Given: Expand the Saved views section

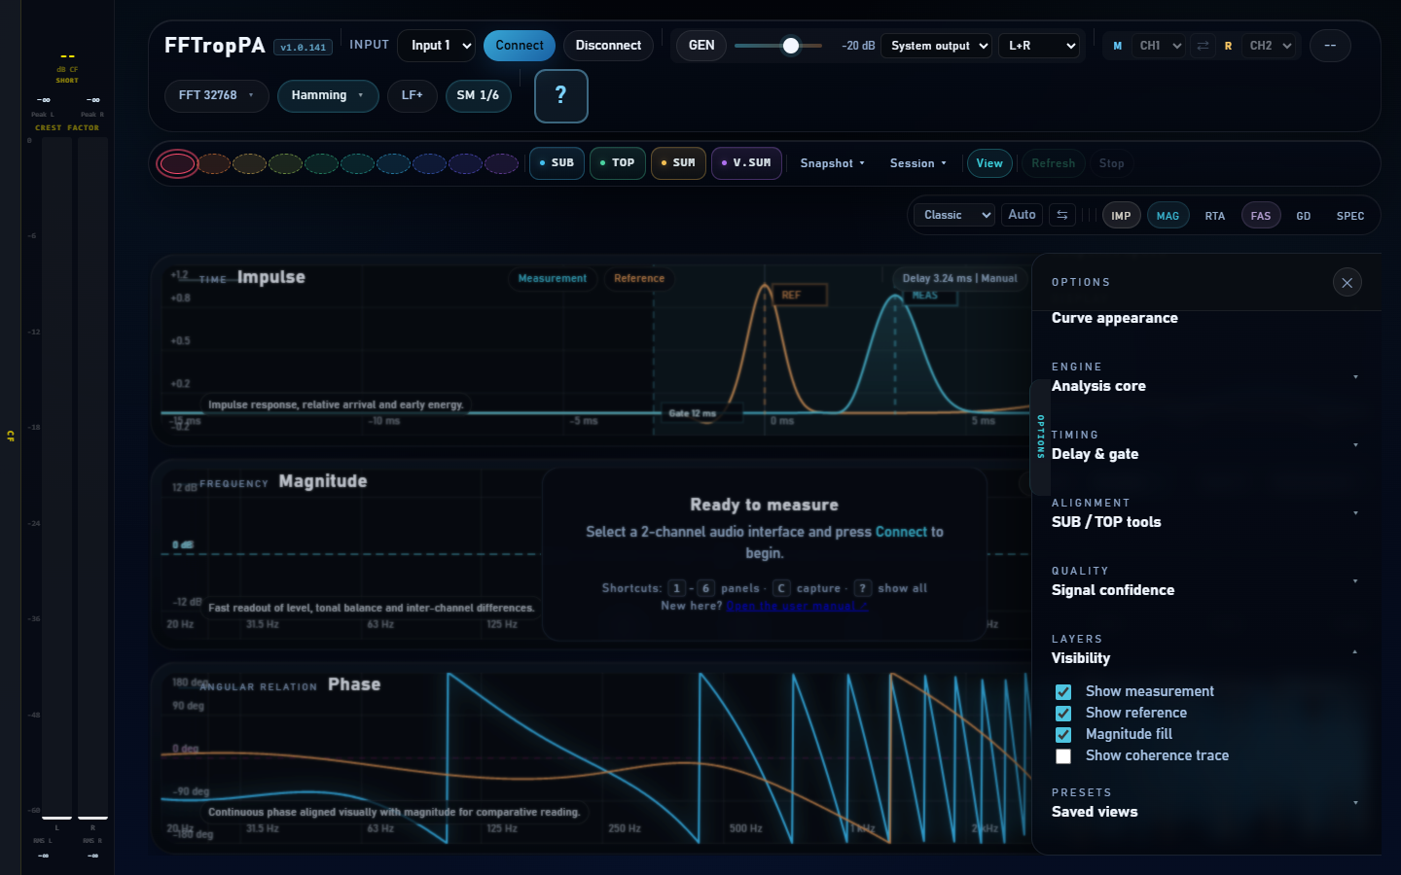Looking at the screenshot, I should (x=1204, y=803).
